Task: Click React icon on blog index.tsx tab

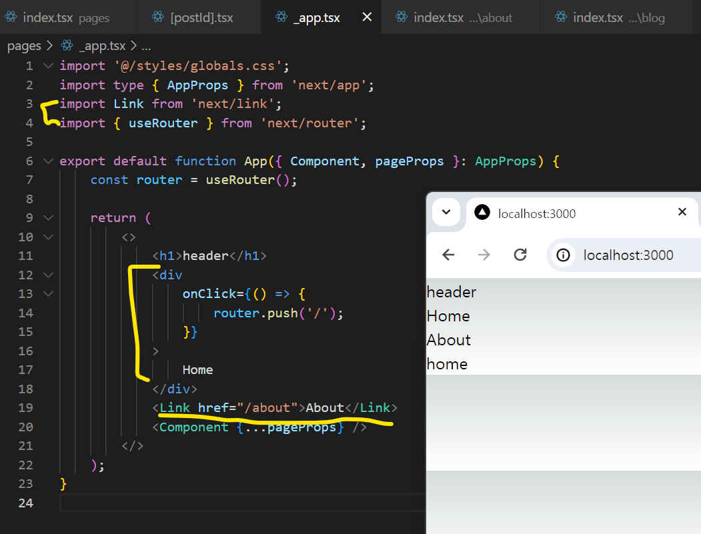Action: tap(561, 17)
